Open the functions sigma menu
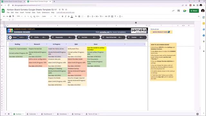 coord(120,16)
